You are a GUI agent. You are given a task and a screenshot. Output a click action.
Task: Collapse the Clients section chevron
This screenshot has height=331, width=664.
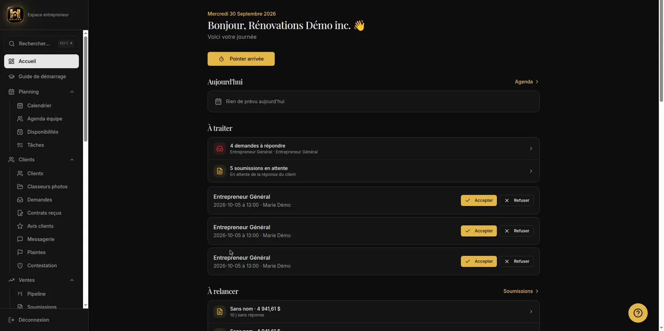coord(72,160)
